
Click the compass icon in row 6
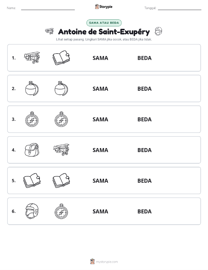61,211
